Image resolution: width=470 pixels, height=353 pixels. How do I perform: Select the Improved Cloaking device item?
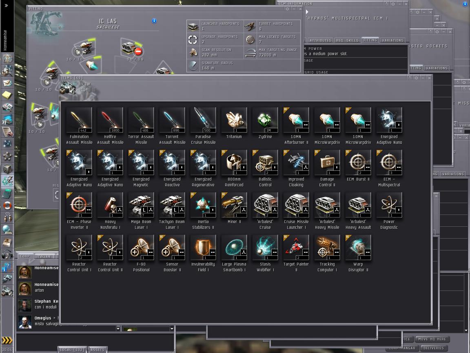pos(296,169)
